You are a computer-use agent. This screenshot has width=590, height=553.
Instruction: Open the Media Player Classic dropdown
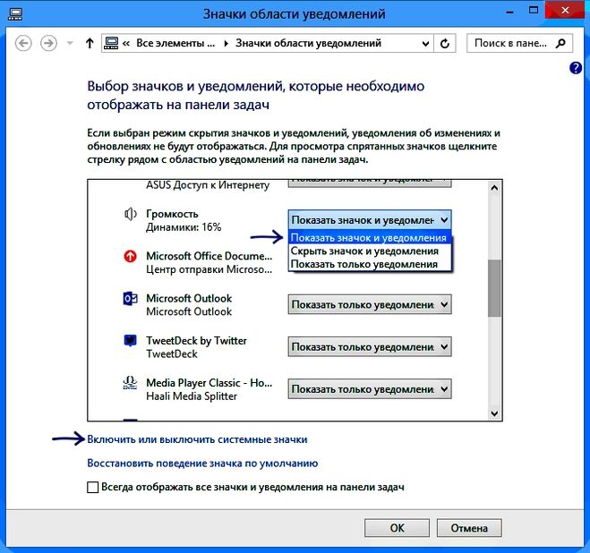pos(369,389)
